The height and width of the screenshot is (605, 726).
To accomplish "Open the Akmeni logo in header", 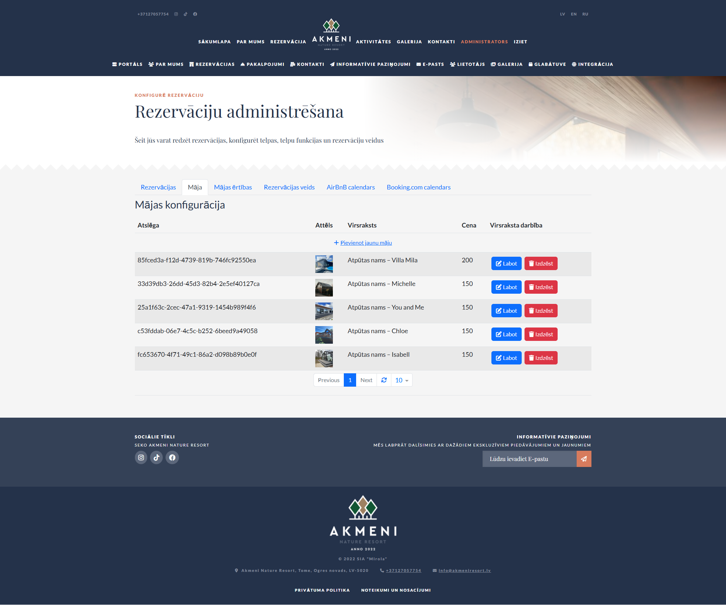I will click(331, 35).
